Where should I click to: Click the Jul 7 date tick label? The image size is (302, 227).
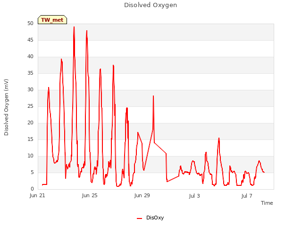(x=247, y=196)
